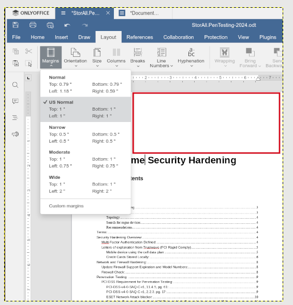Choose the Narrow margins preset
This screenshot has height=305, width=293.
(85, 134)
